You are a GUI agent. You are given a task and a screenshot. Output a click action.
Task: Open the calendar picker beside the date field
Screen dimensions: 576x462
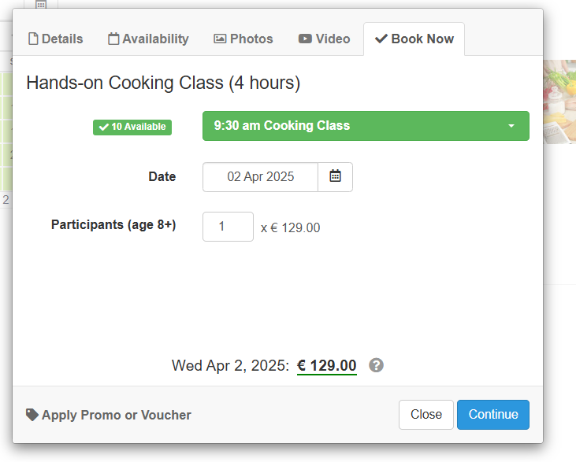(335, 176)
